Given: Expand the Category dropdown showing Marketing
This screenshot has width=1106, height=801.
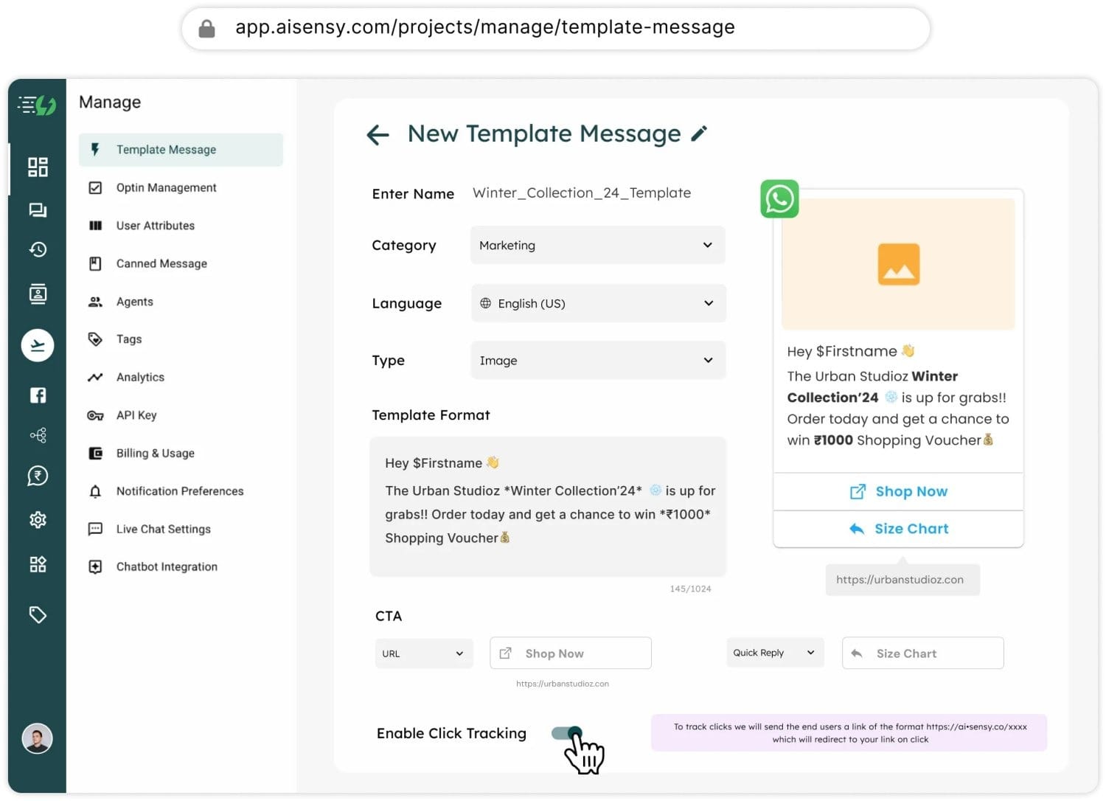Looking at the screenshot, I should (x=598, y=245).
